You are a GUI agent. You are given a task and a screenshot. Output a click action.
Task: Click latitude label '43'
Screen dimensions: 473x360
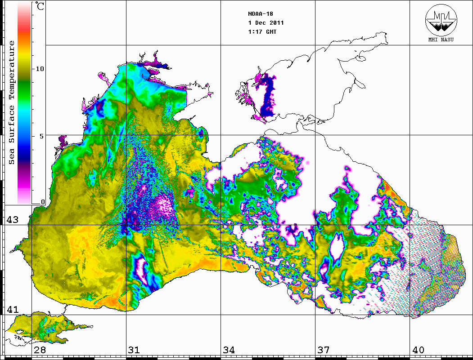[12, 220]
